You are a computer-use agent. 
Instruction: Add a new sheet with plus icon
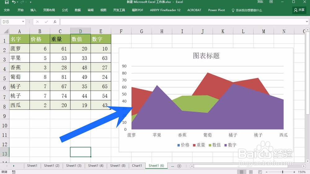pos(179,166)
